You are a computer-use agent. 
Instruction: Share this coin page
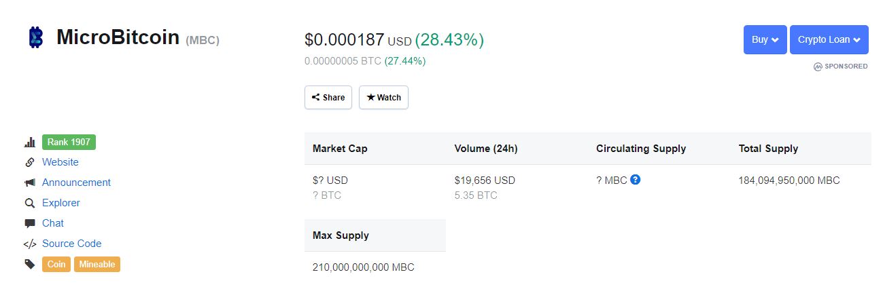pos(328,97)
